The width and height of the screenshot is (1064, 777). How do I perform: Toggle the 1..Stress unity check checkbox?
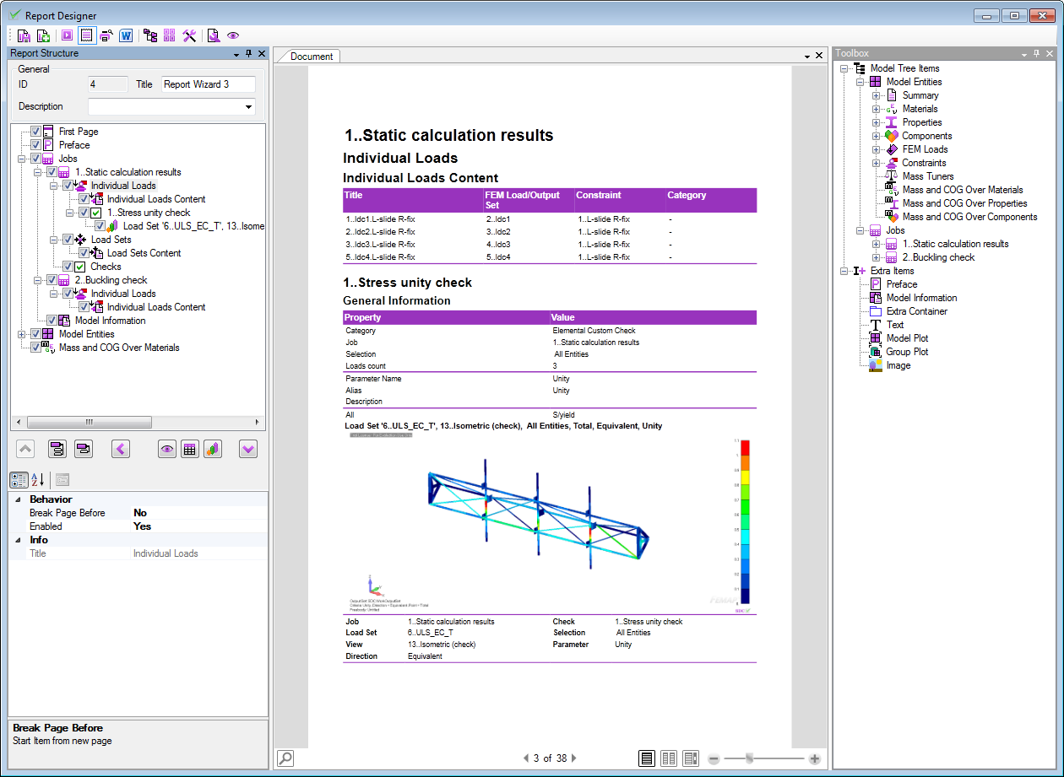click(84, 213)
